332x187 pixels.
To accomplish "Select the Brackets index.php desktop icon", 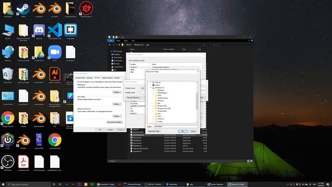I will 71,31.
